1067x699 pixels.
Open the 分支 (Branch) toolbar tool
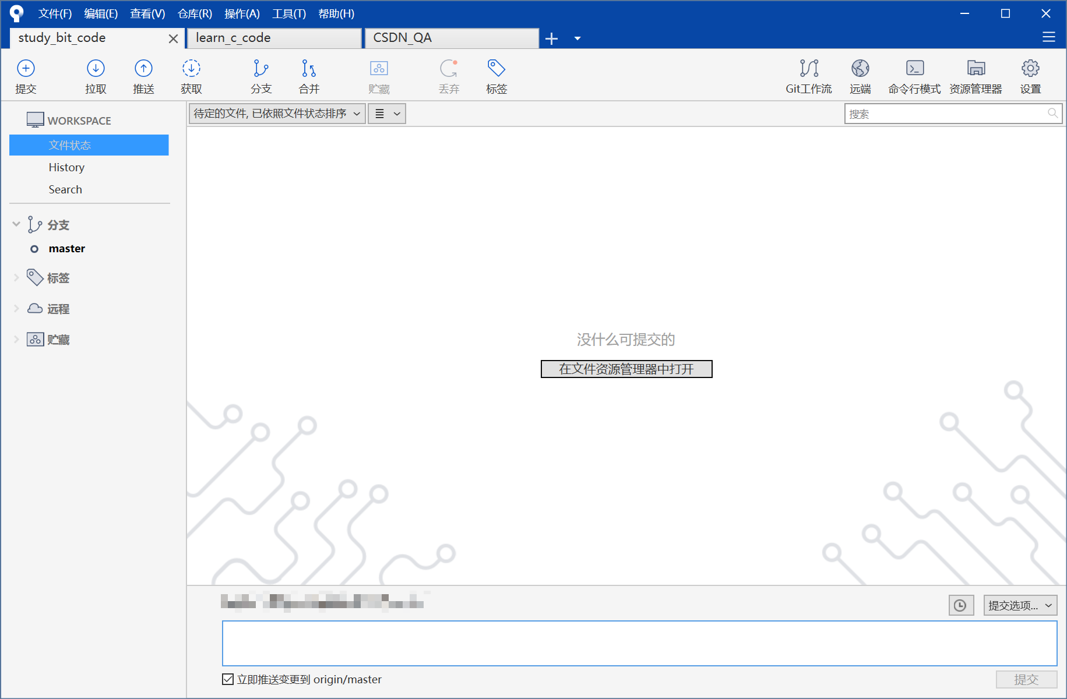click(x=261, y=76)
